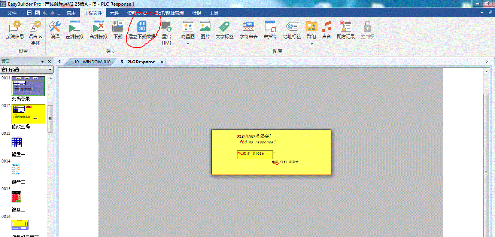
Task: Open 宏指令 macro editor
Action: pos(270,30)
